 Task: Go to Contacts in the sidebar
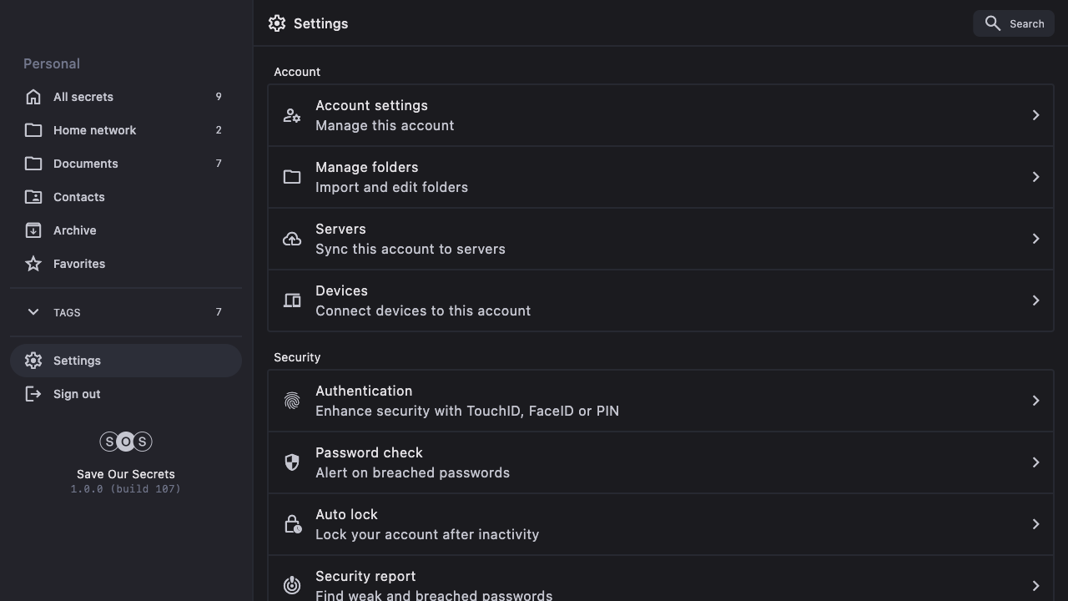tap(78, 197)
